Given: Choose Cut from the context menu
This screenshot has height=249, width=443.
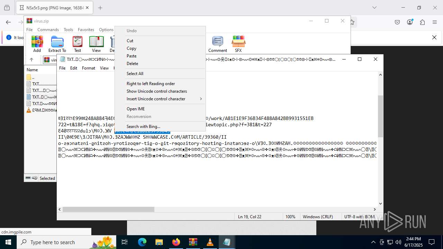Looking at the screenshot, I should [160, 41].
